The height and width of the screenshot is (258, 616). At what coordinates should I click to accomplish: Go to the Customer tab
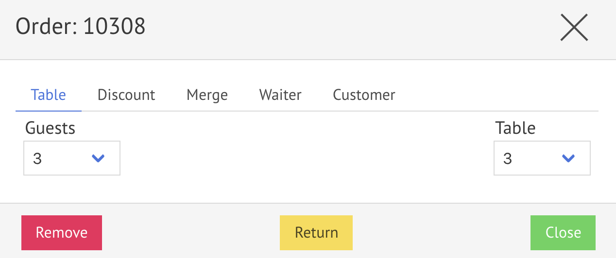point(364,95)
